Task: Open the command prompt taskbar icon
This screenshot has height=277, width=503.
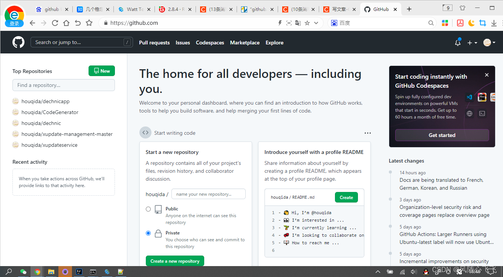Action: tap(93, 271)
